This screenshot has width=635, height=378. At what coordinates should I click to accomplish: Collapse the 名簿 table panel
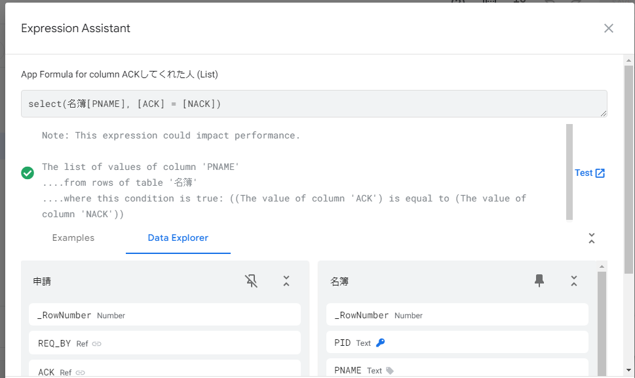point(574,281)
